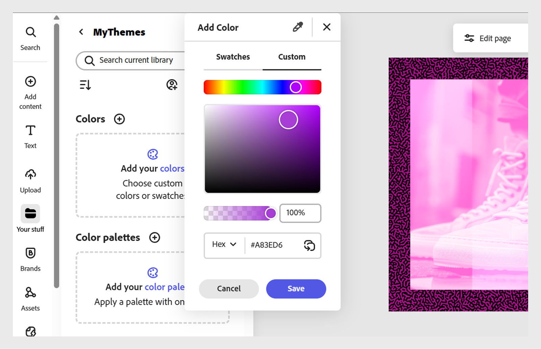541x349 pixels.
Task: Select the Text tool in sidebar
Action: click(x=30, y=136)
